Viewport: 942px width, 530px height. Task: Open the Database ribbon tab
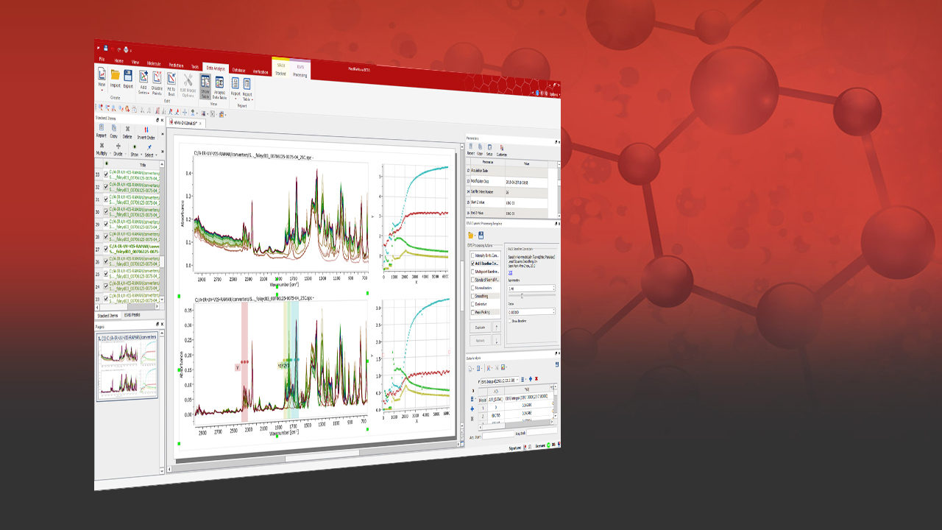238,70
